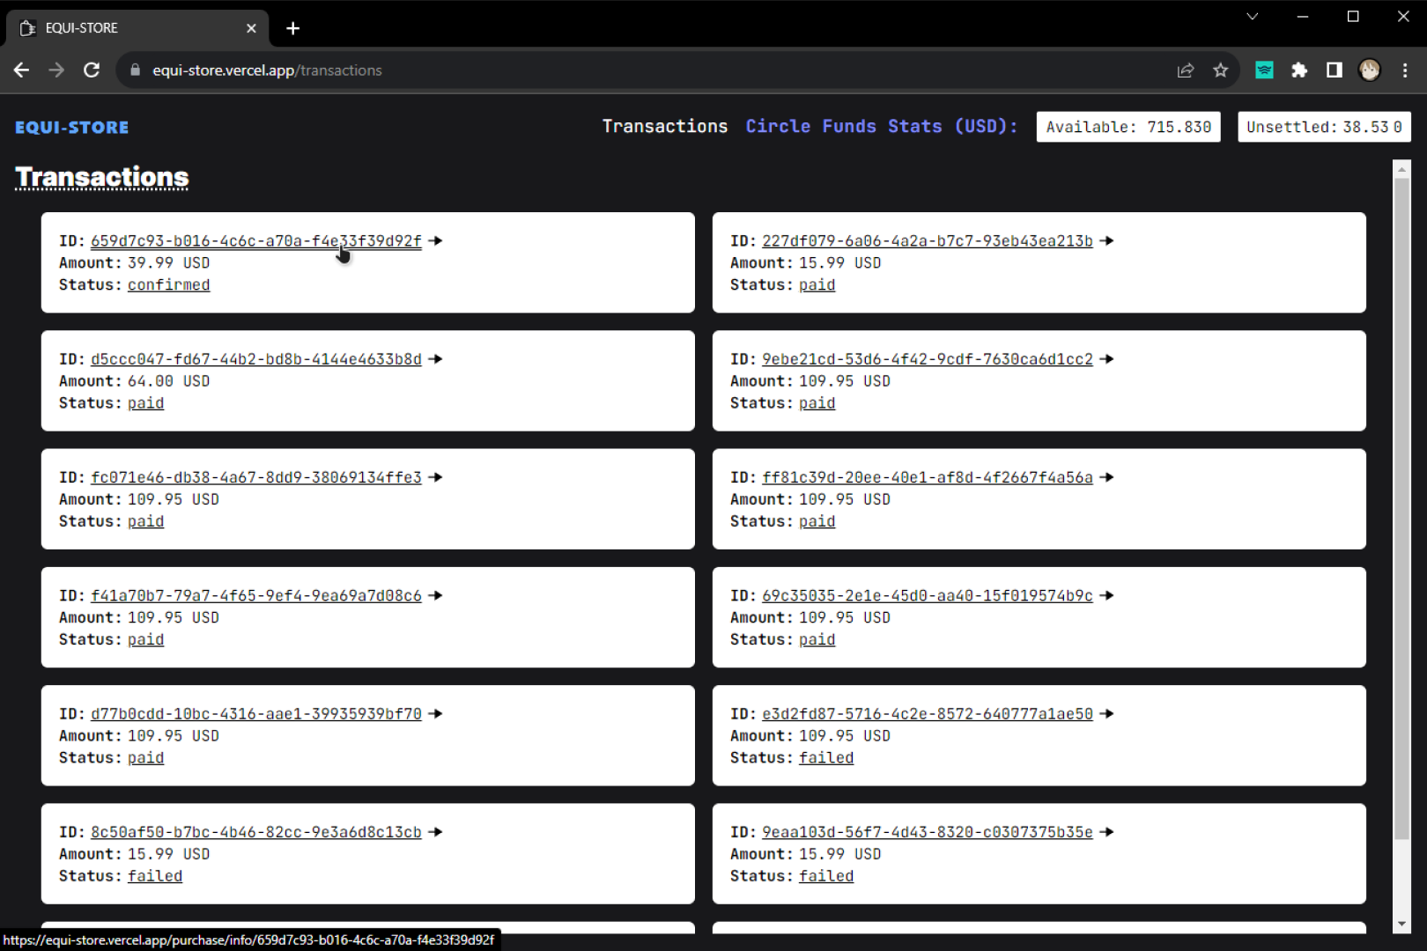This screenshot has width=1427, height=951.
Task: Minimize the browser window
Action: [1303, 17]
